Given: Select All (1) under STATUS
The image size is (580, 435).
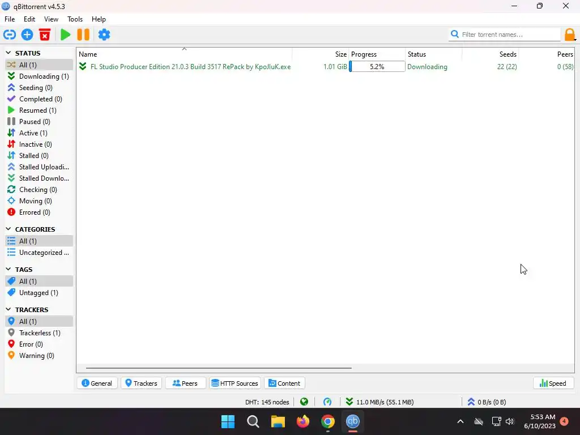Looking at the screenshot, I should [39, 65].
